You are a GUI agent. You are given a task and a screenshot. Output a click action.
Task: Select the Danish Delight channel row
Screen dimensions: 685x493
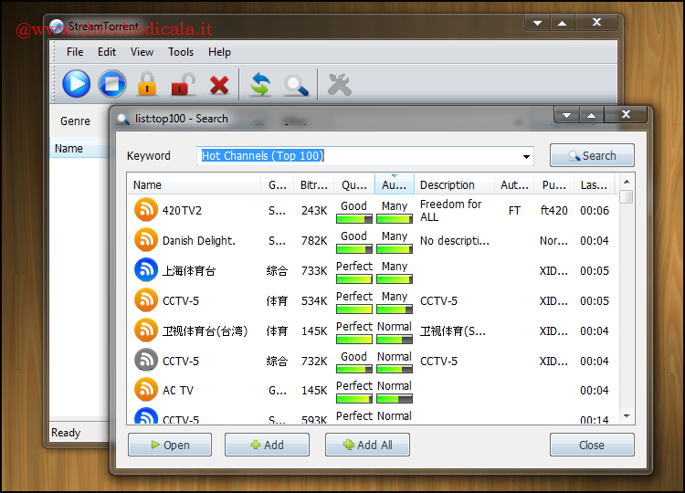(199, 240)
